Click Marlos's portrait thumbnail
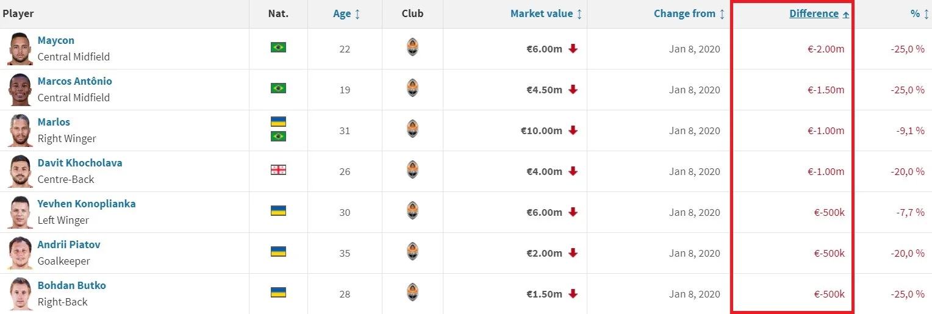The image size is (932, 314). (20, 130)
